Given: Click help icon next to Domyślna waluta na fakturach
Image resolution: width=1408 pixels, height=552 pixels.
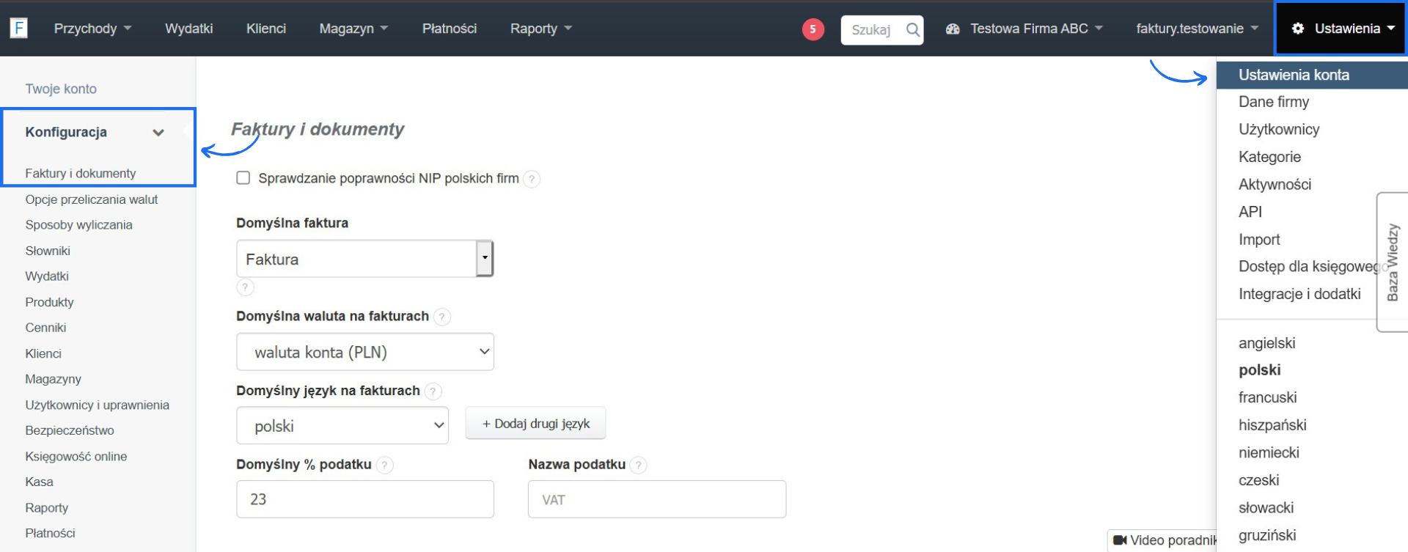Looking at the screenshot, I should tap(441, 317).
